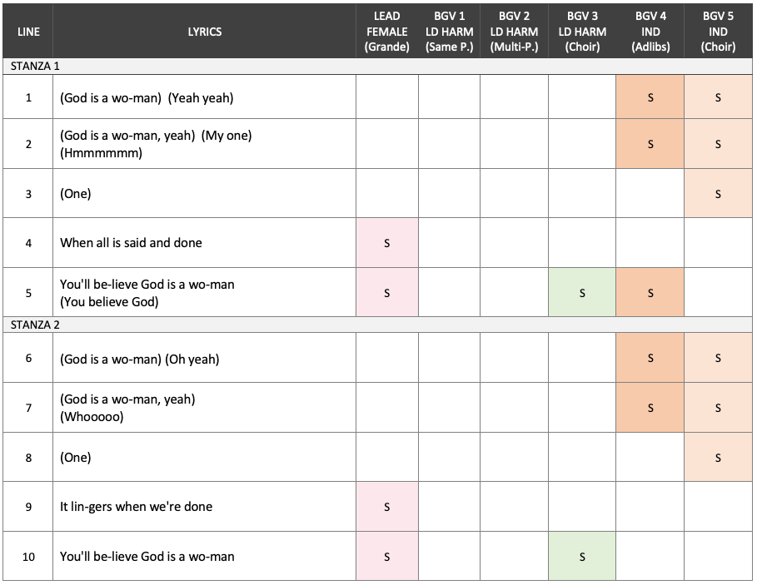Click the lyric 'When all is said and done'
Screen dimensions: 757x585
point(131,243)
